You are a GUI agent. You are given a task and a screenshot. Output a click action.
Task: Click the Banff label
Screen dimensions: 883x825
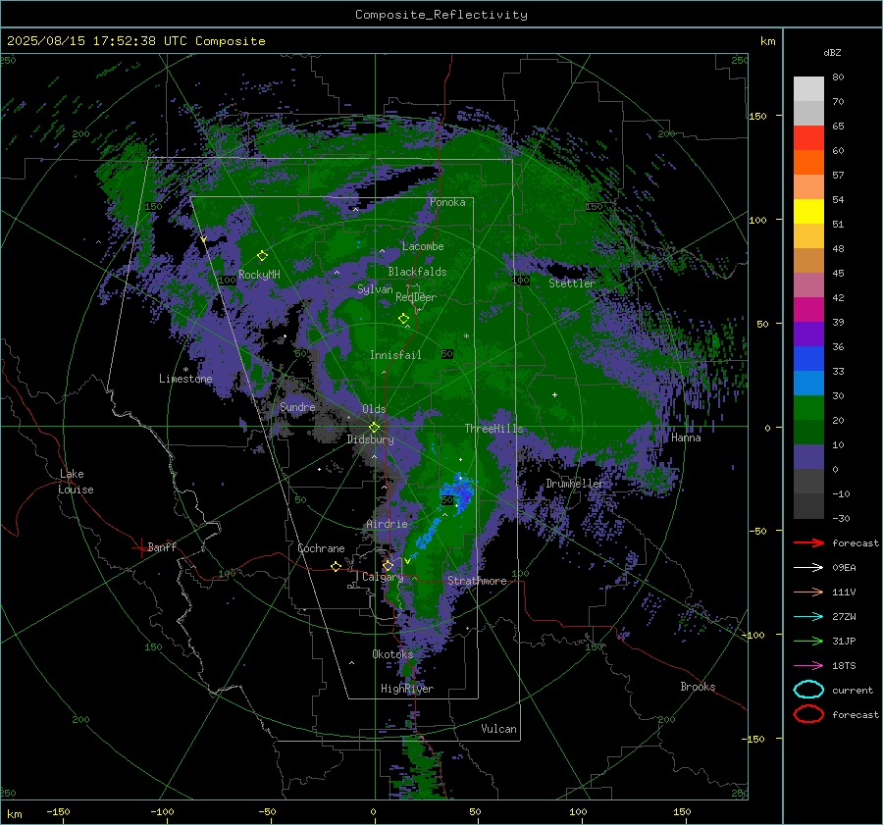[x=162, y=546]
